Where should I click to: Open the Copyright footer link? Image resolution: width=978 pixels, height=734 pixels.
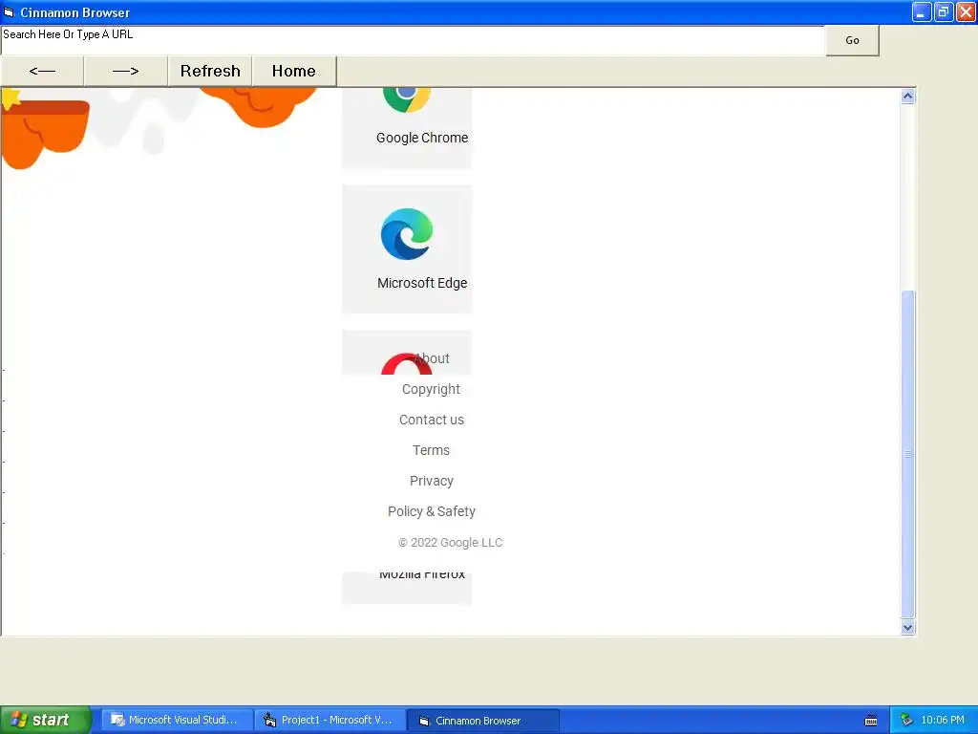[x=431, y=389]
